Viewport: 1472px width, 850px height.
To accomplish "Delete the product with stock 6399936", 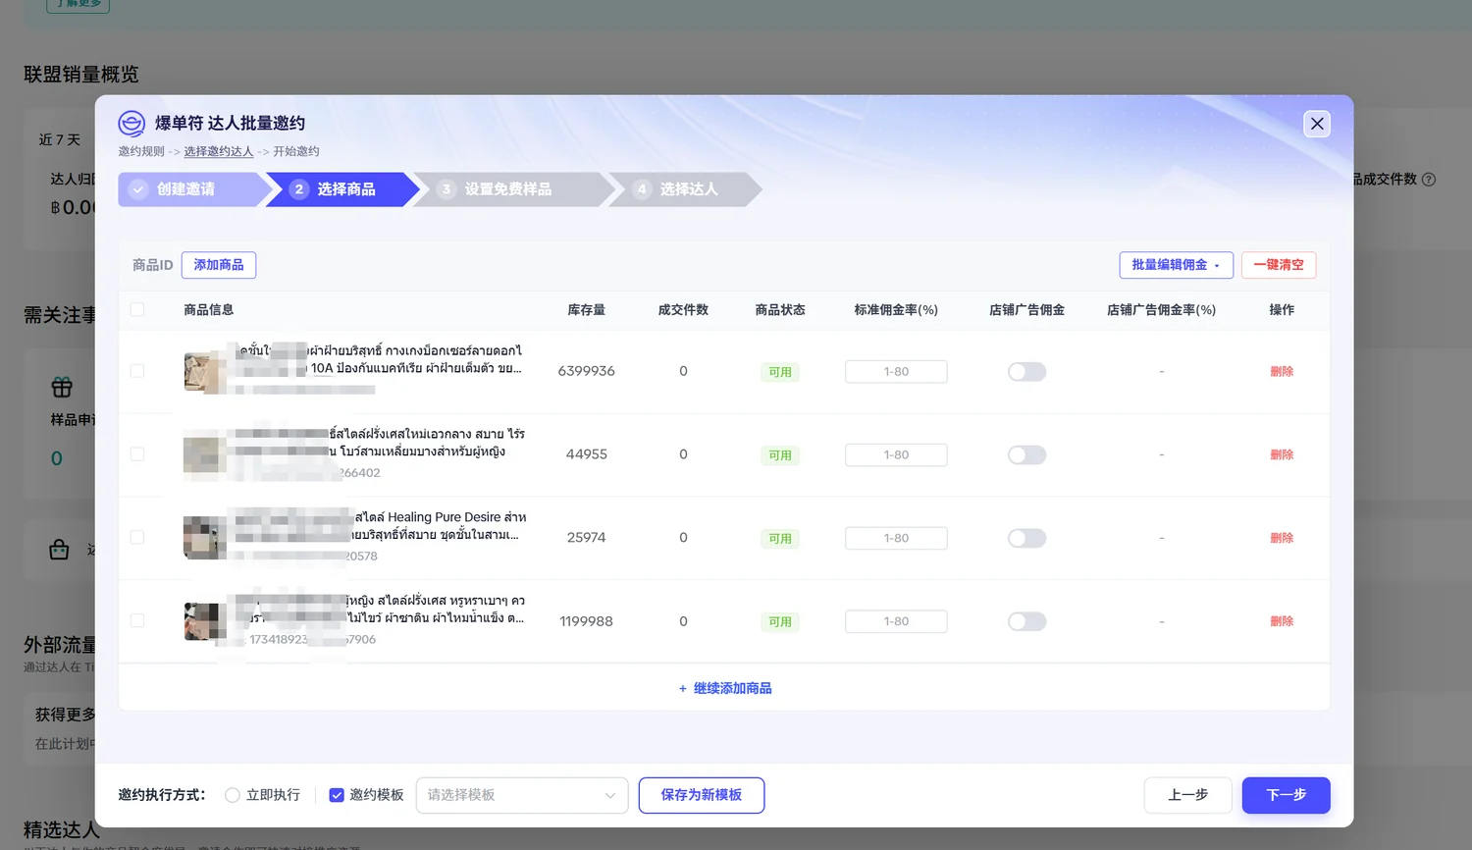I will pos(1282,372).
